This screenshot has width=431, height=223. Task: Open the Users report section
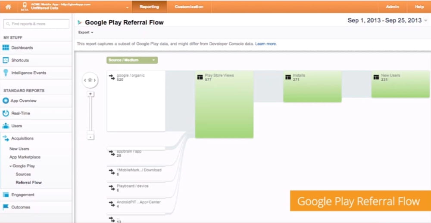[16, 126]
